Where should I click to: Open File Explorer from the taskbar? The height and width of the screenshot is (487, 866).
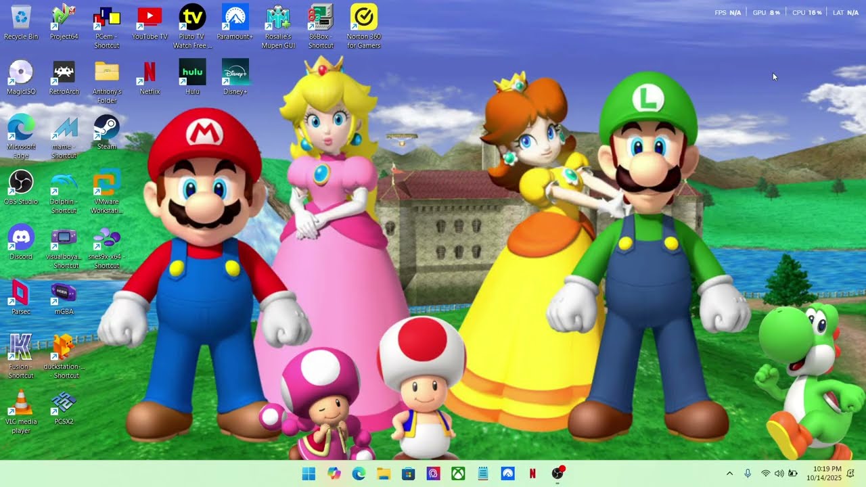(x=384, y=473)
